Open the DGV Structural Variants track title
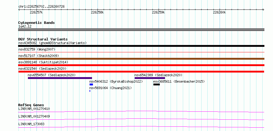273x131 pixels. [43, 39]
